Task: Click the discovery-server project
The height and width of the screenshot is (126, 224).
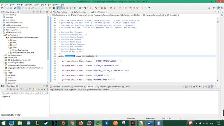Action: (x=12, y=30)
